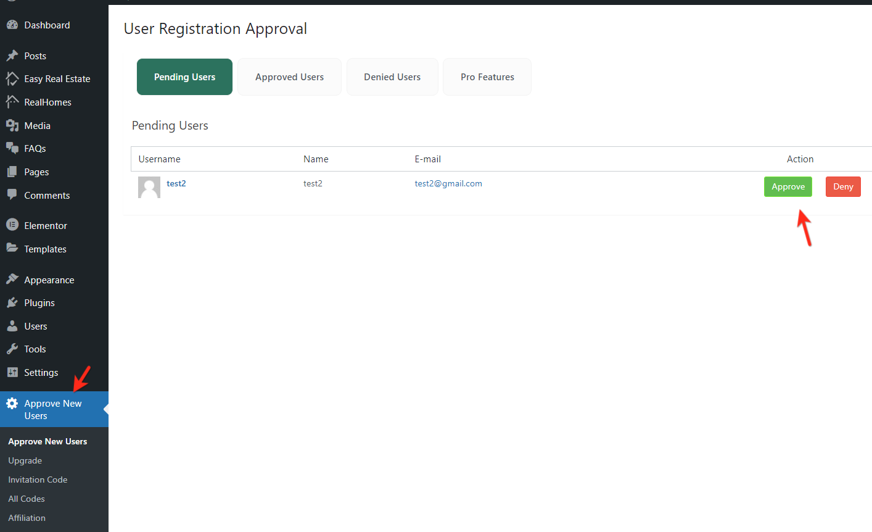View the Pro Features tab
Viewport: 872px width, 532px height.
(x=487, y=77)
